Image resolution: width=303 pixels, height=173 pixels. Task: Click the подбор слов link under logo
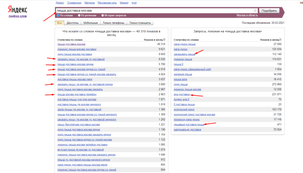[17, 16]
